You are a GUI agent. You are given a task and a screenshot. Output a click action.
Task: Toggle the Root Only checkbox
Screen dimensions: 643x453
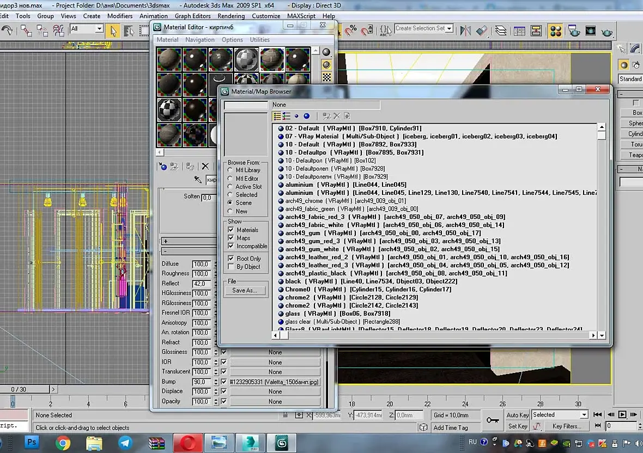231,259
